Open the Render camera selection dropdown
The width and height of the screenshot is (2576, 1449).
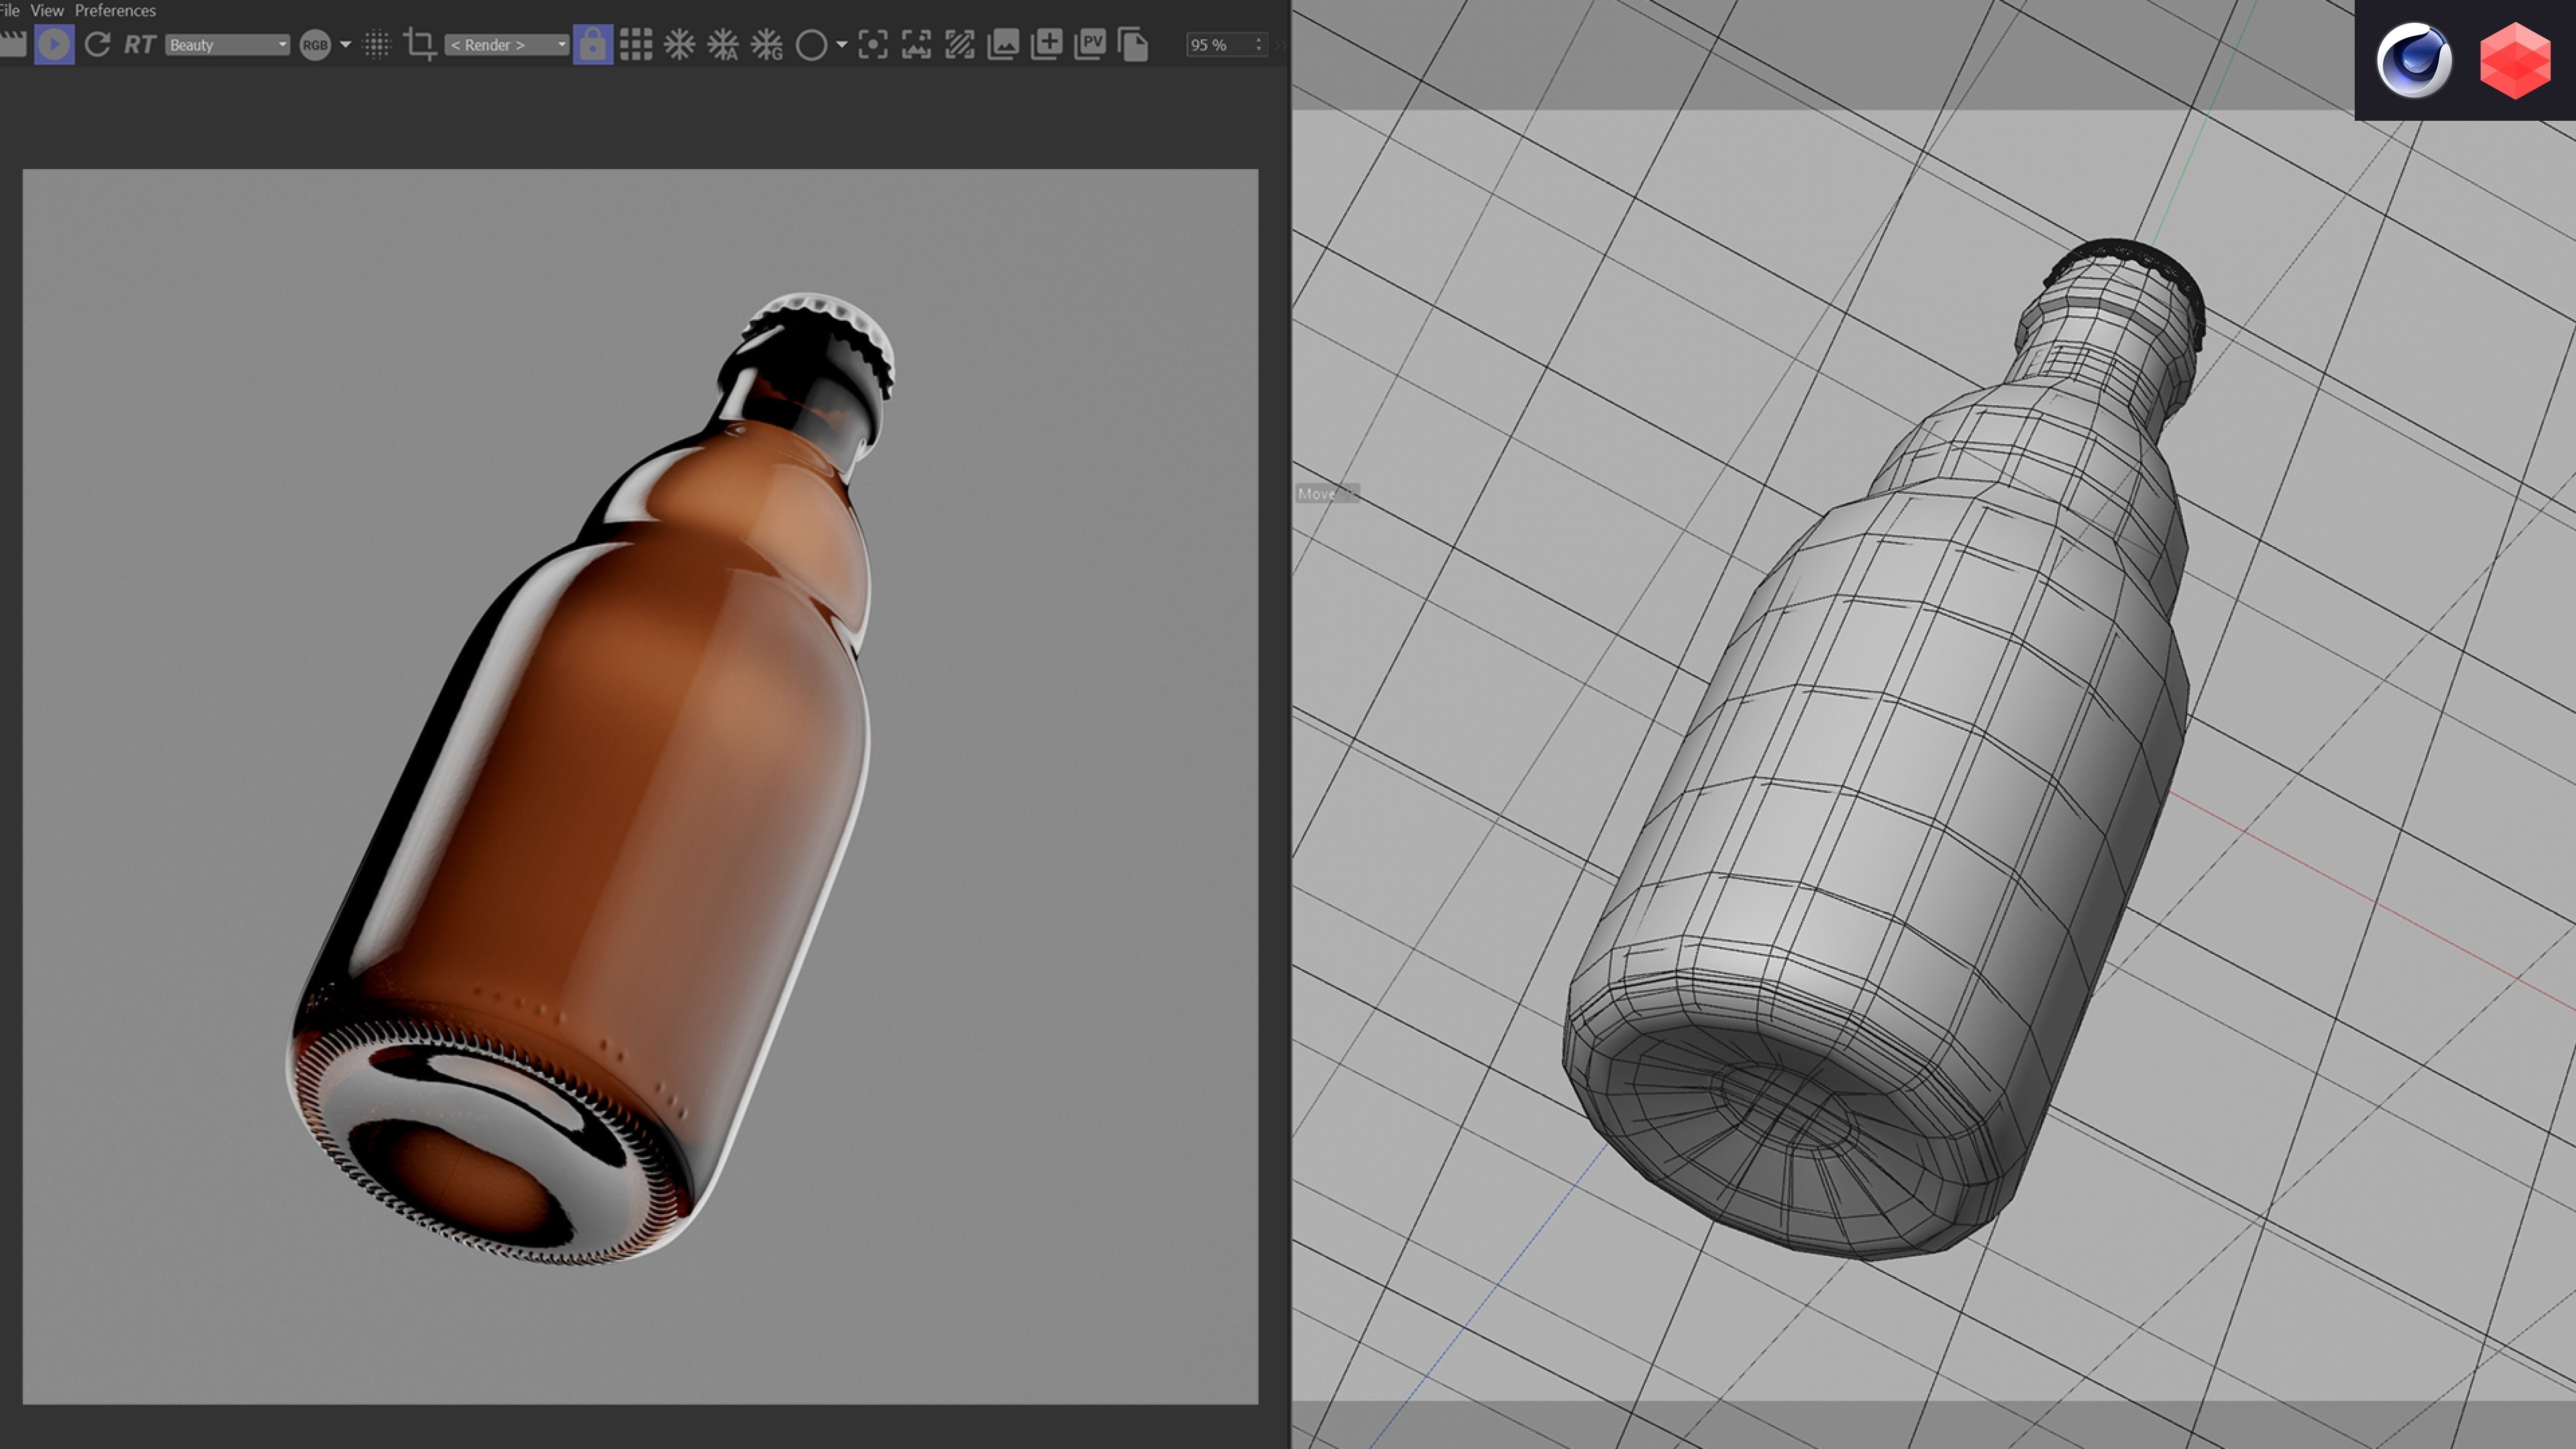tap(505, 44)
